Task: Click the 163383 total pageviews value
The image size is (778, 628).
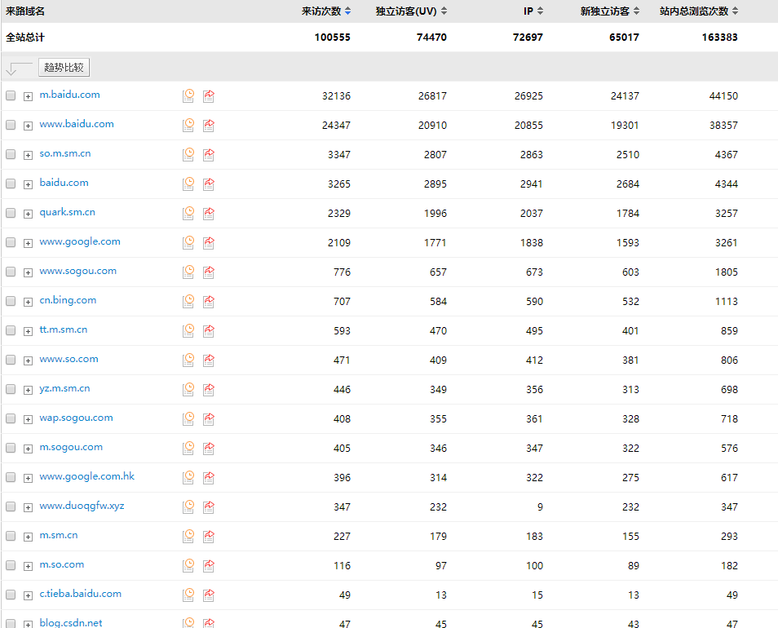Action: pyautogui.click(x=719, y=38)
